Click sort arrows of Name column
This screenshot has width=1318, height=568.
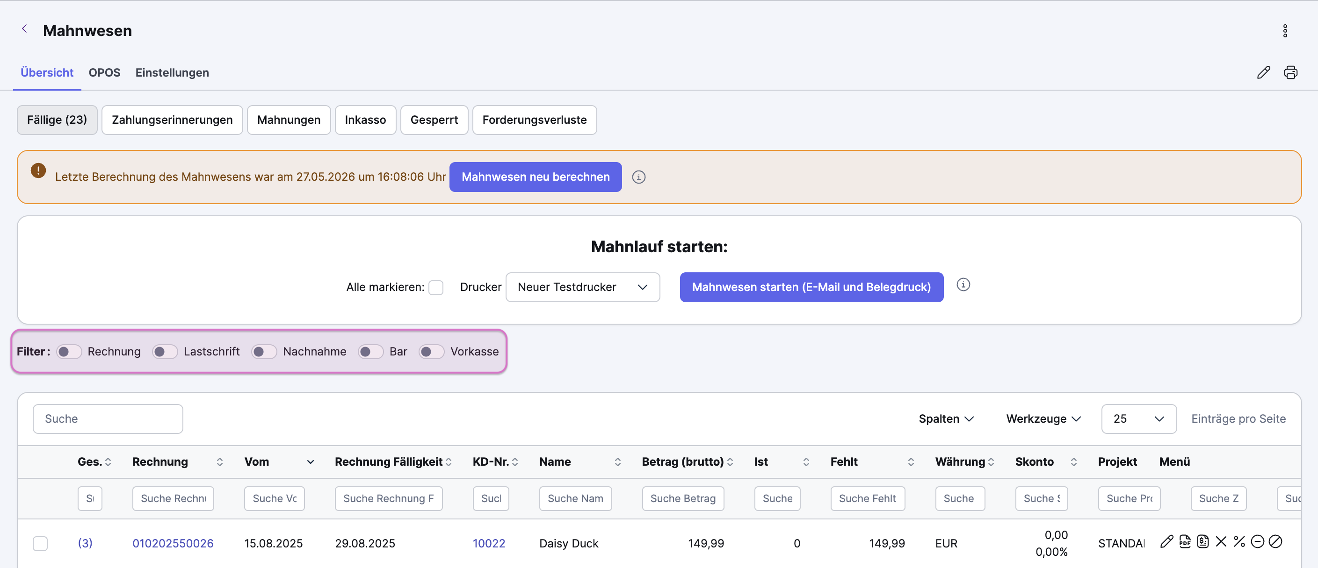617,462
